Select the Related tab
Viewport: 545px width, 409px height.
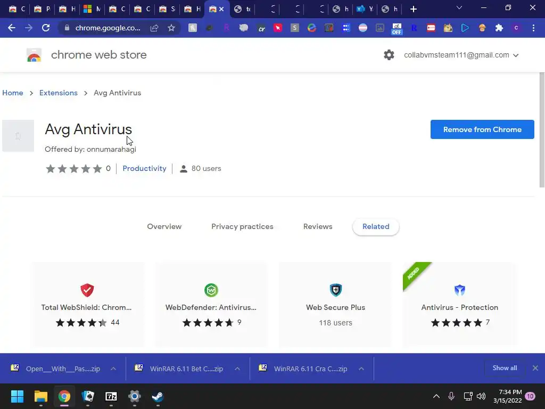point(376,227)
